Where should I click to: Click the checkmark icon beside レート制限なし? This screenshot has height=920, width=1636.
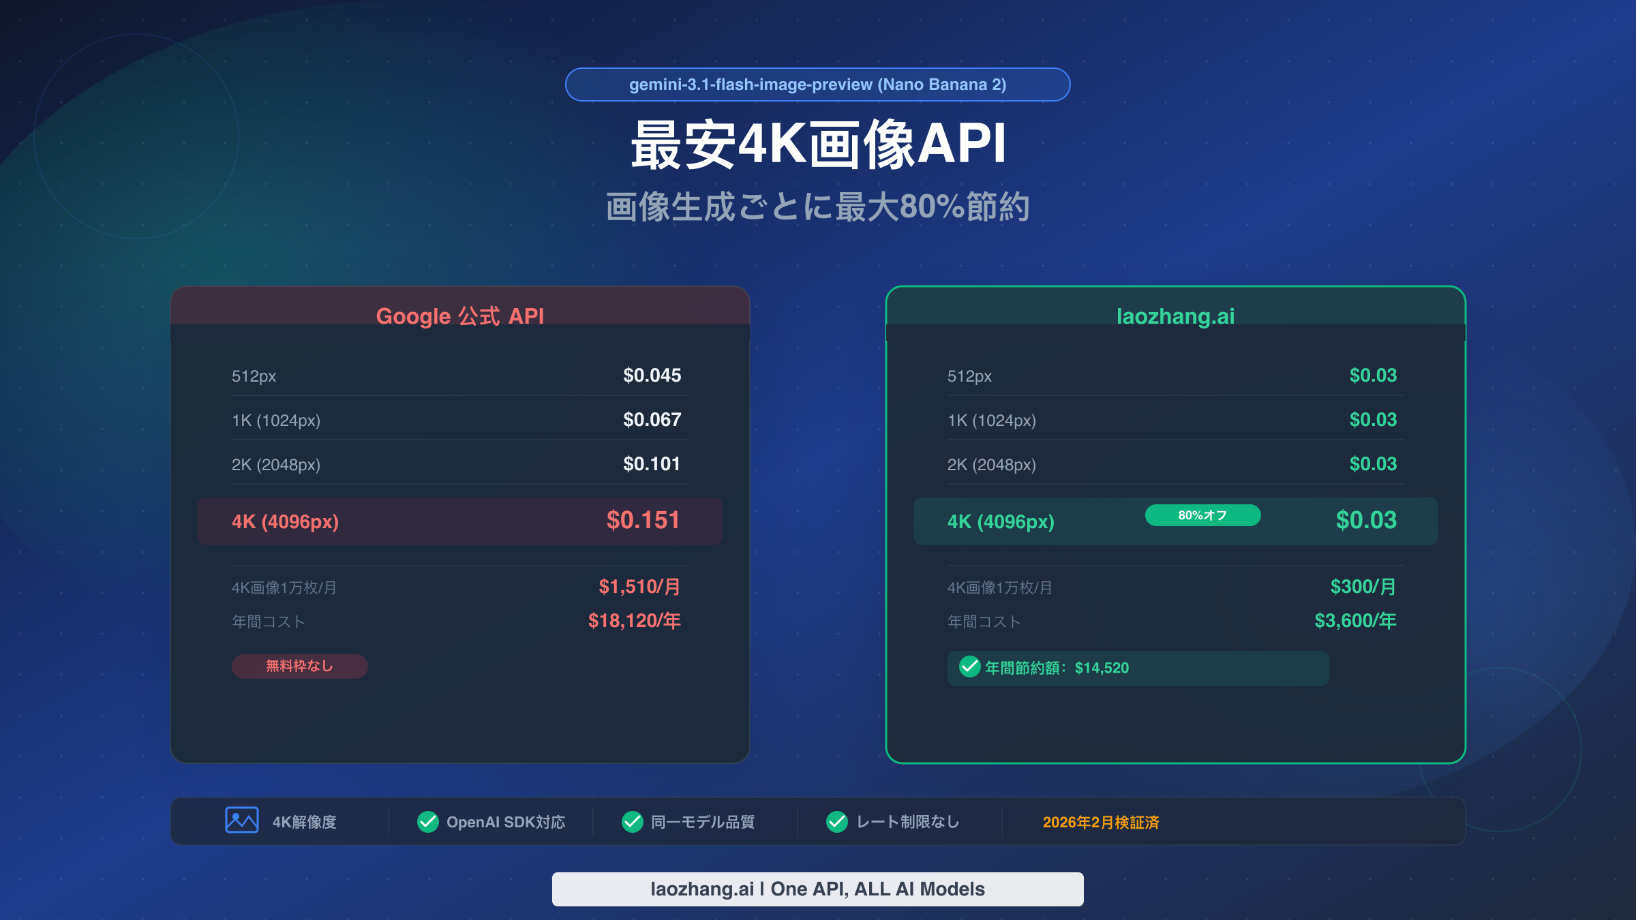[836, 821]
